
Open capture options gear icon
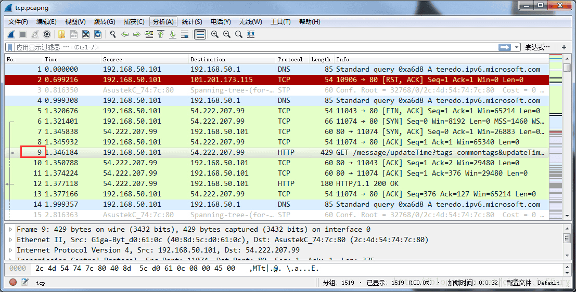pyautogui.click(x=47, y=34)
